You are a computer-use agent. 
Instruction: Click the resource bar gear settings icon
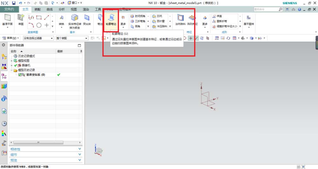[3, 45]
